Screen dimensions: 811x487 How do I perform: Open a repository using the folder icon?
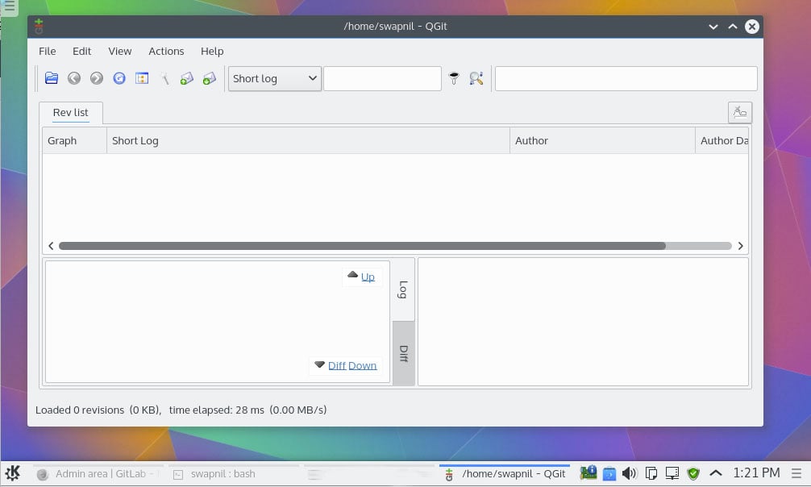(52, 78)
